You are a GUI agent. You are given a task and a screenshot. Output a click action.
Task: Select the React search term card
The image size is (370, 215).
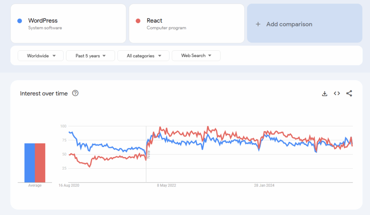187,23
